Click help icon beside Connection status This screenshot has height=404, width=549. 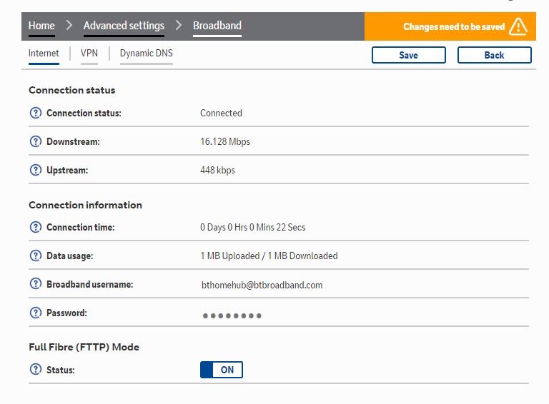pyautogui.click(x=35, y=113)
